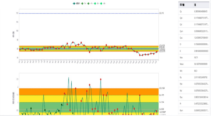Click the UCL:1.924 label on lower chart
Screen dimensions: 211x116
tap(162, 88)
